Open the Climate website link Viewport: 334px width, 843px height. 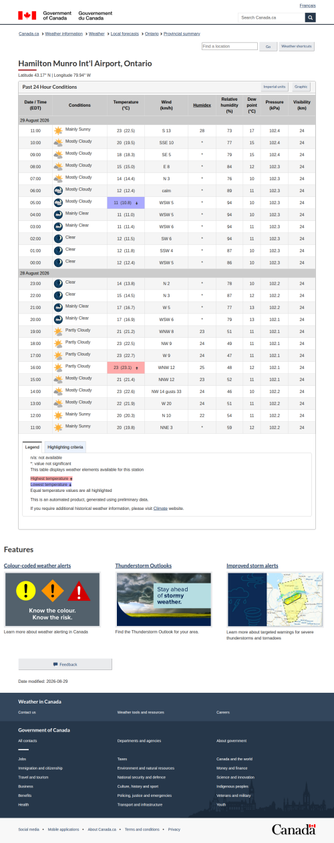(x=160, y=509)
